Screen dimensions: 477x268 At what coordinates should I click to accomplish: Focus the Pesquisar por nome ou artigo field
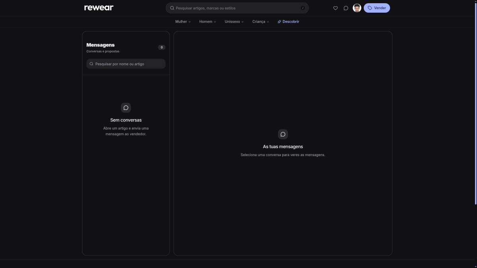(126, 64)
